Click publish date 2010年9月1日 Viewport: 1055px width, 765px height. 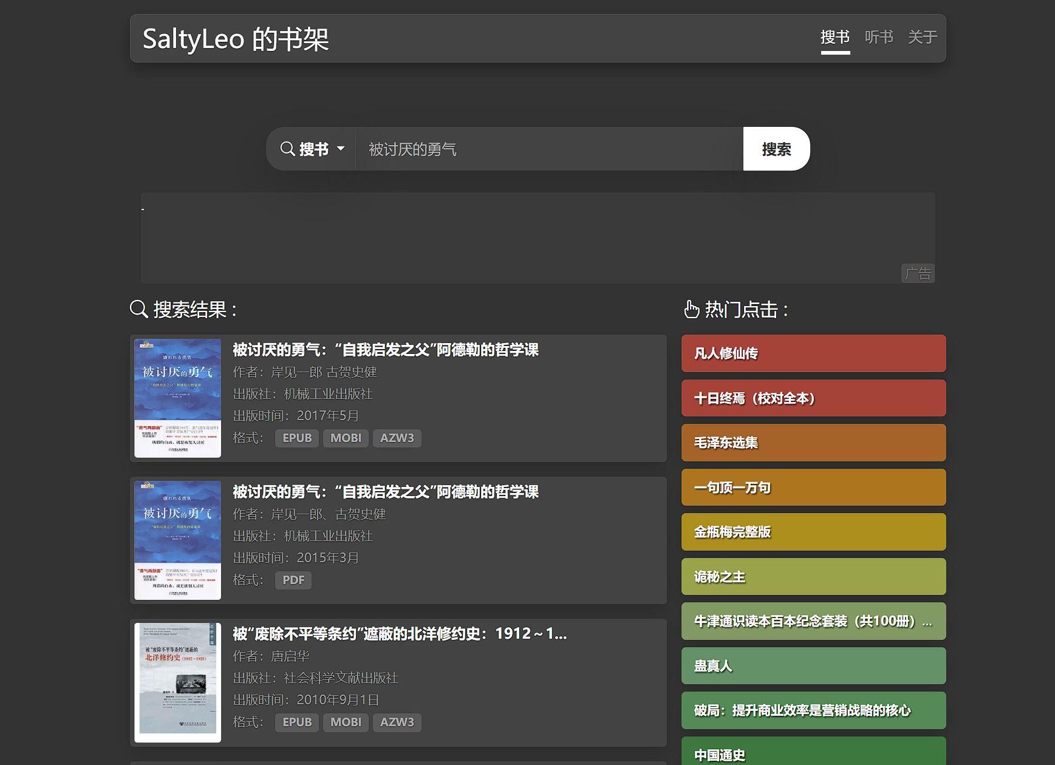(x=338, y=700)
